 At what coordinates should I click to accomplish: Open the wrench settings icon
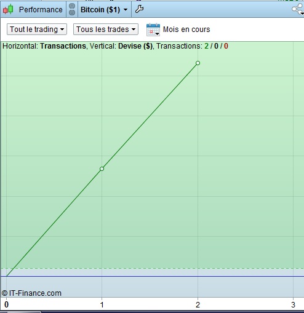pos(139,9)
